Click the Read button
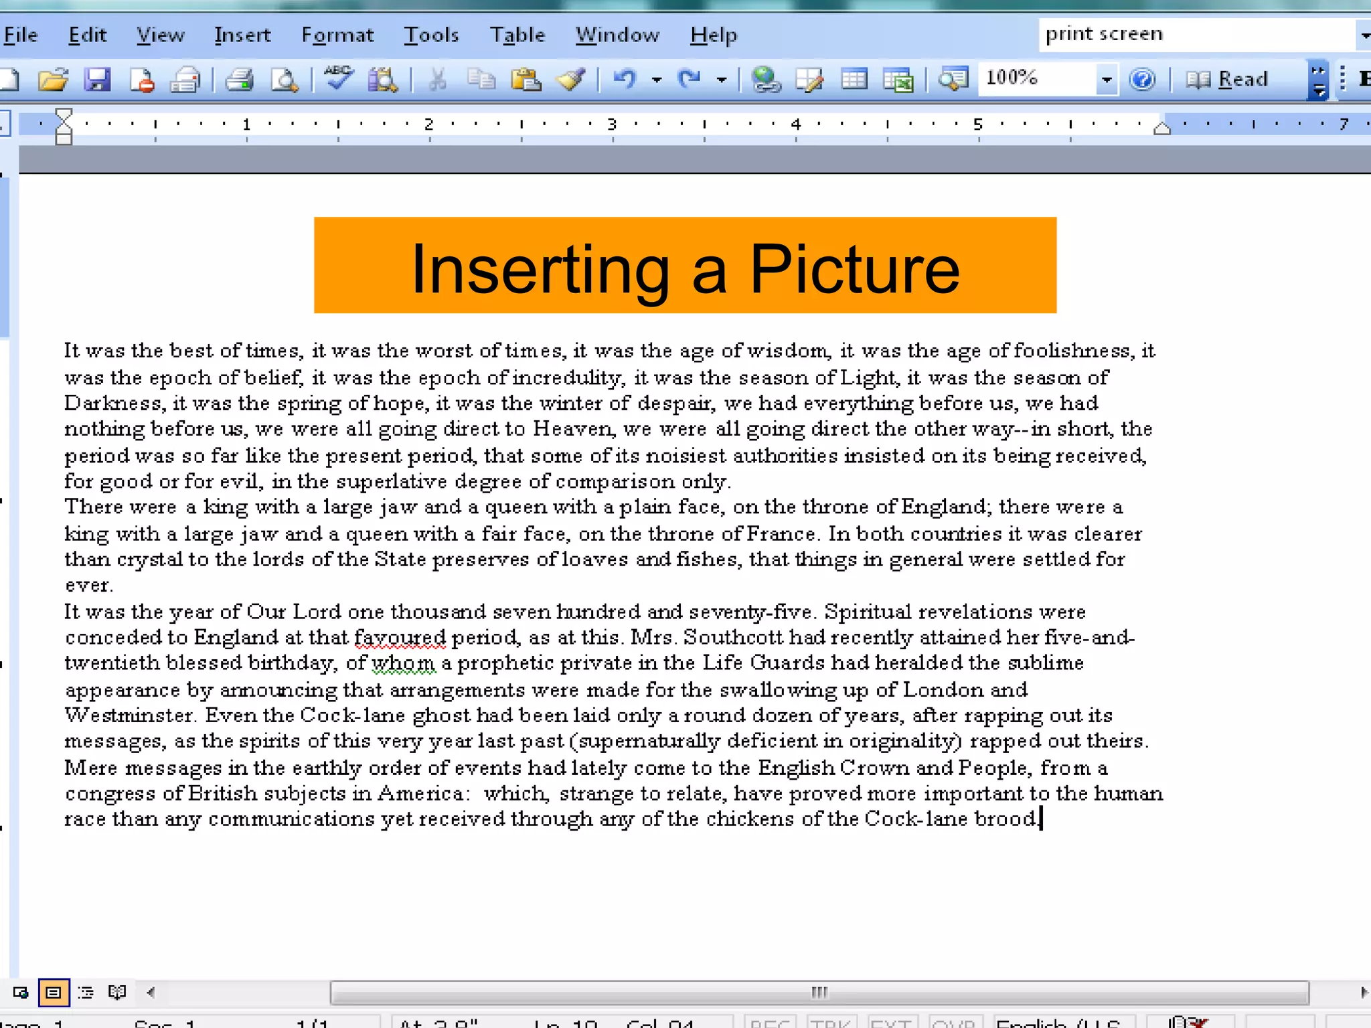Viewport: 1371px width, 1028px height. (1228, 80)
